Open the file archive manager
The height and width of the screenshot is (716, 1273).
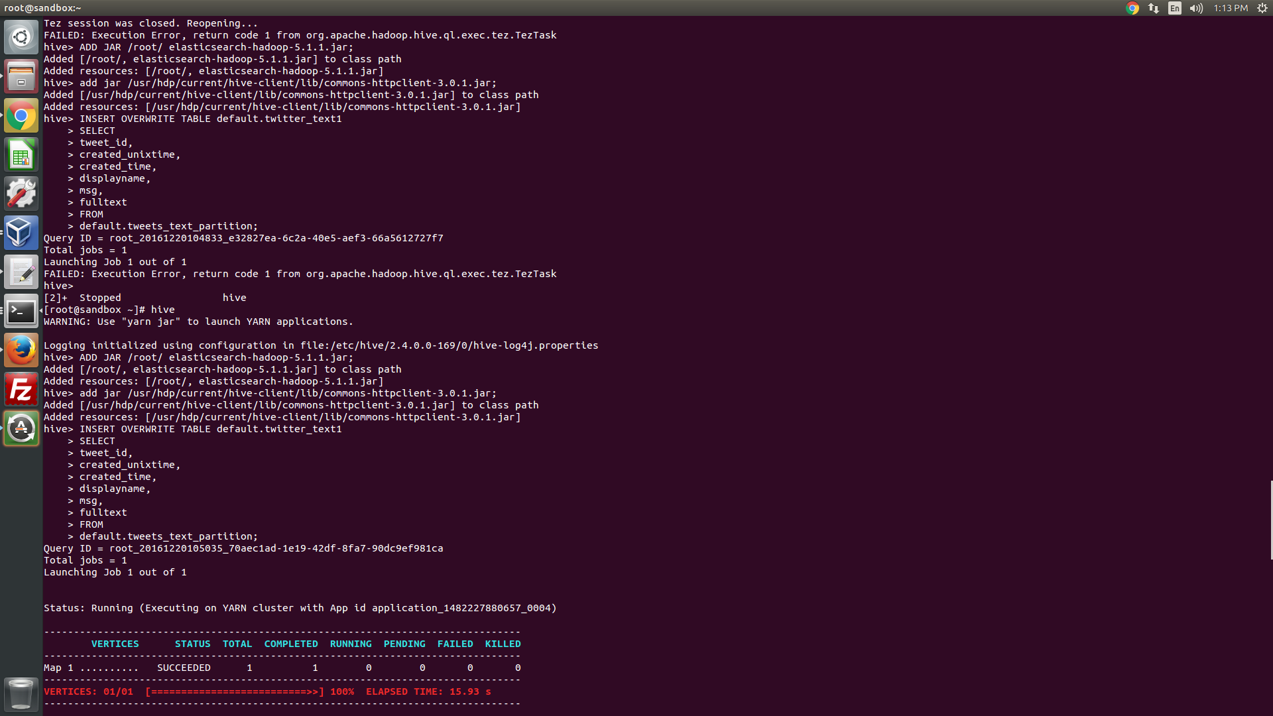pyautogui.click(x=21, y=76)
